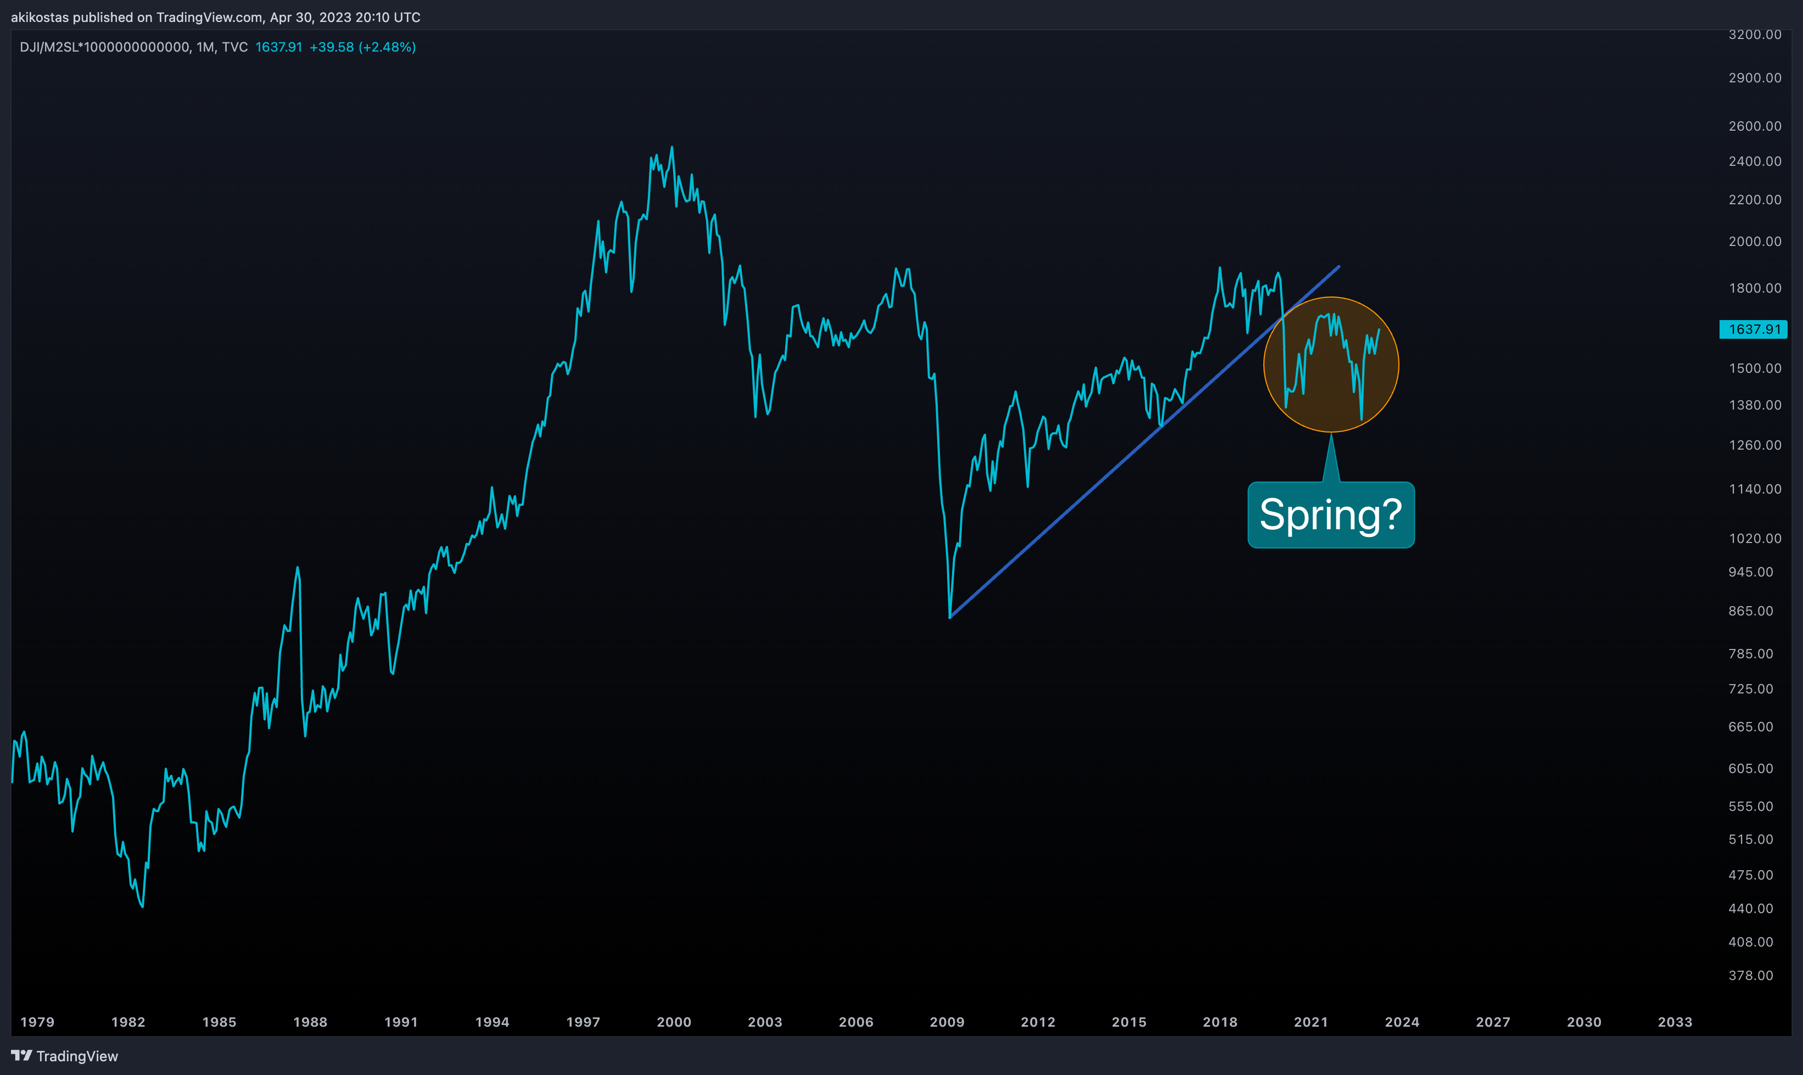Click the 725.00 price axis label

(1751, 690)
